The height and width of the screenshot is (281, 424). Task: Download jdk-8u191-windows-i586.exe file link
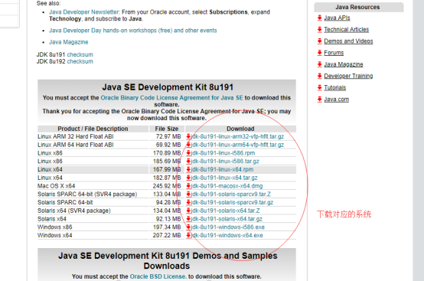228,227
